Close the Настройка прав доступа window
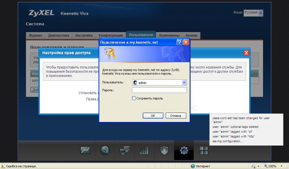Screen dimensions: 289x169 tap(246, 53)
